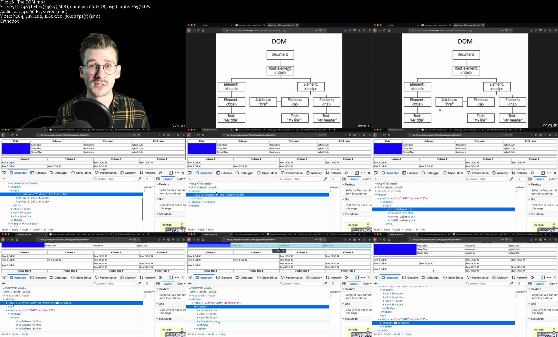
Task: Click plus create-node icon in 00:07:24 frame
Action: click(x=376, y=179)
